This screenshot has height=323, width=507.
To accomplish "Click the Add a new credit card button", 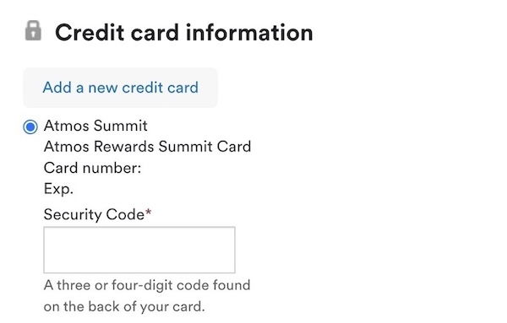I will [x=120, y=88].
